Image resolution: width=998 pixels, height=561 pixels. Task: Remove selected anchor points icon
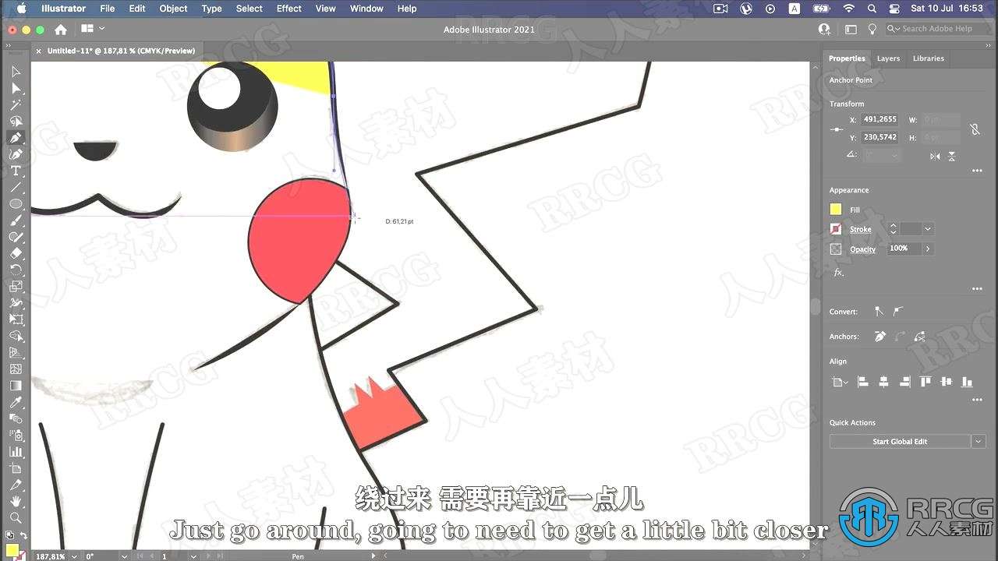(880, 337)
